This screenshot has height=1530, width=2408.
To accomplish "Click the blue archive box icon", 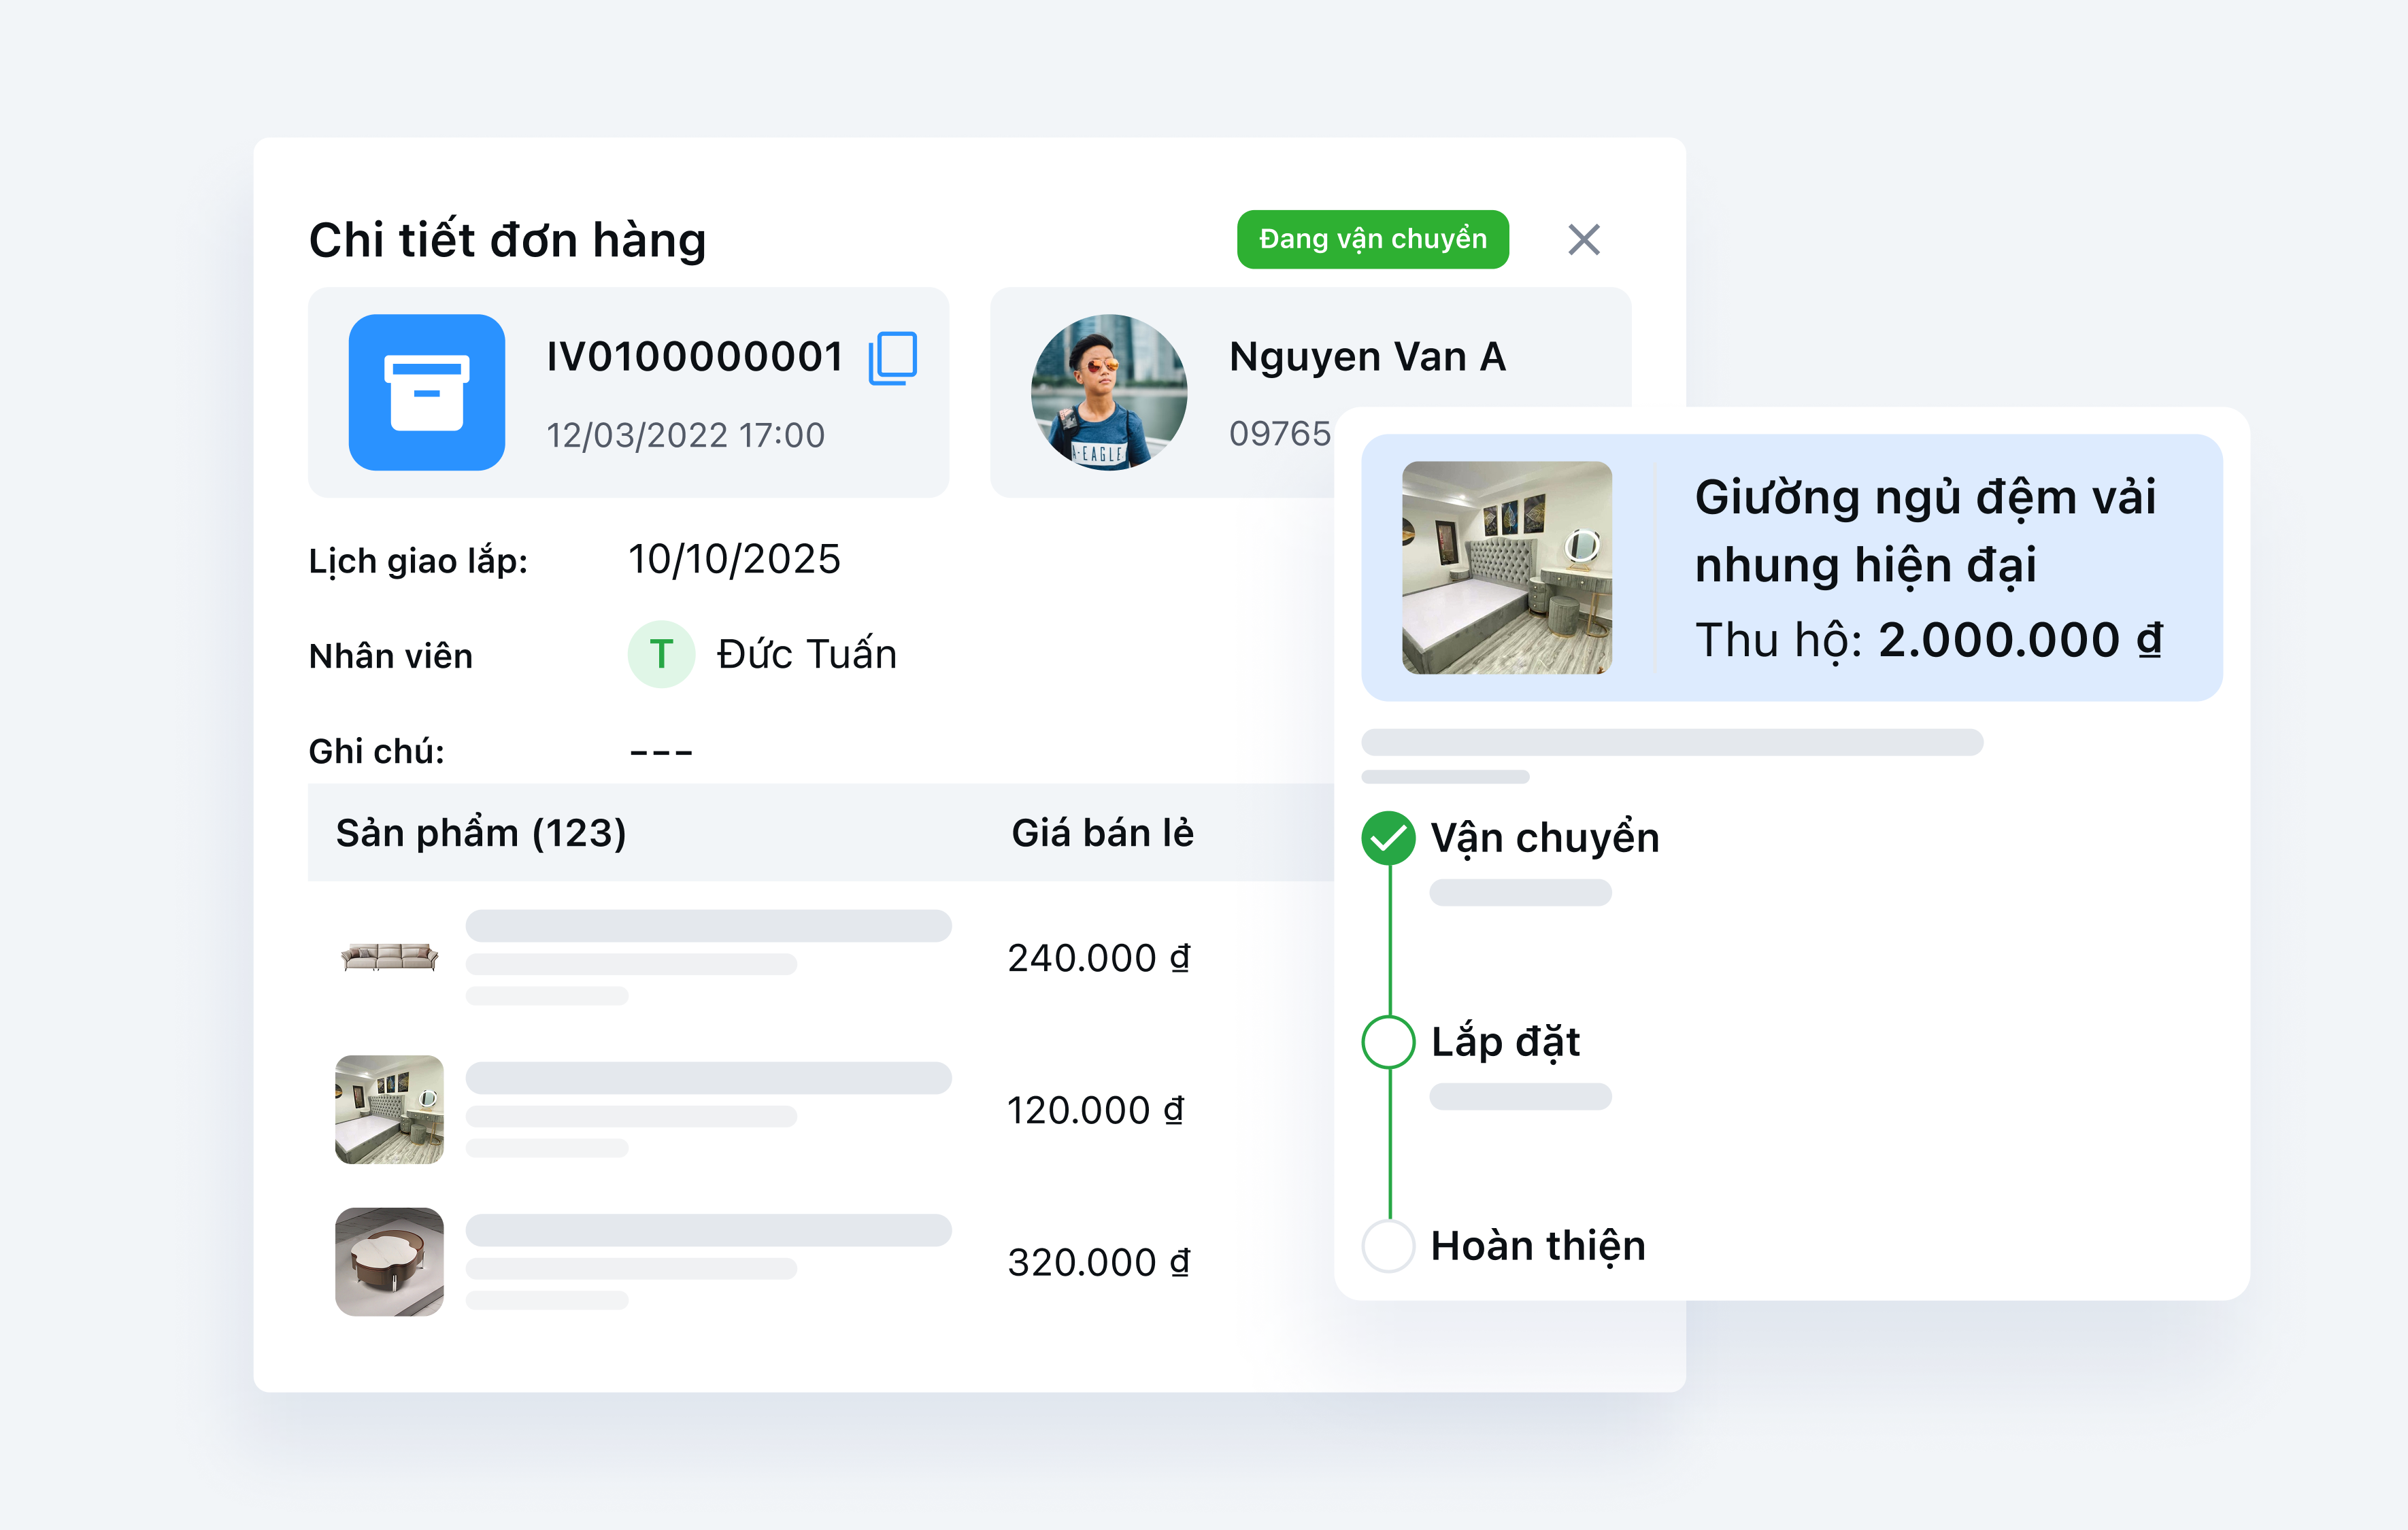I will pos(427,393).
